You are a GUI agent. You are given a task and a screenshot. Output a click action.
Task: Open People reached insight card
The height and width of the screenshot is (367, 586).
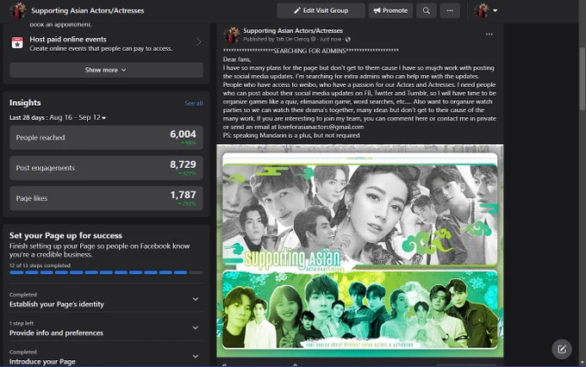coord(106,138)
